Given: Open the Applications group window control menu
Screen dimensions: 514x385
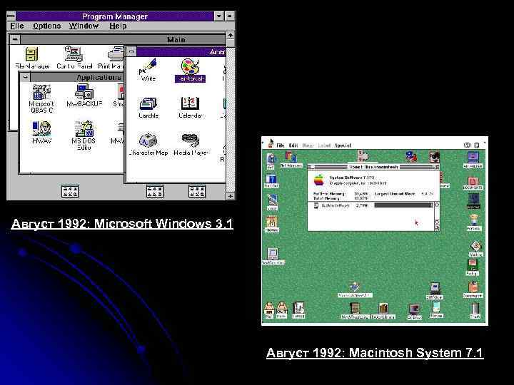Looking at the screenshot, I should click(x=25, y=77).
